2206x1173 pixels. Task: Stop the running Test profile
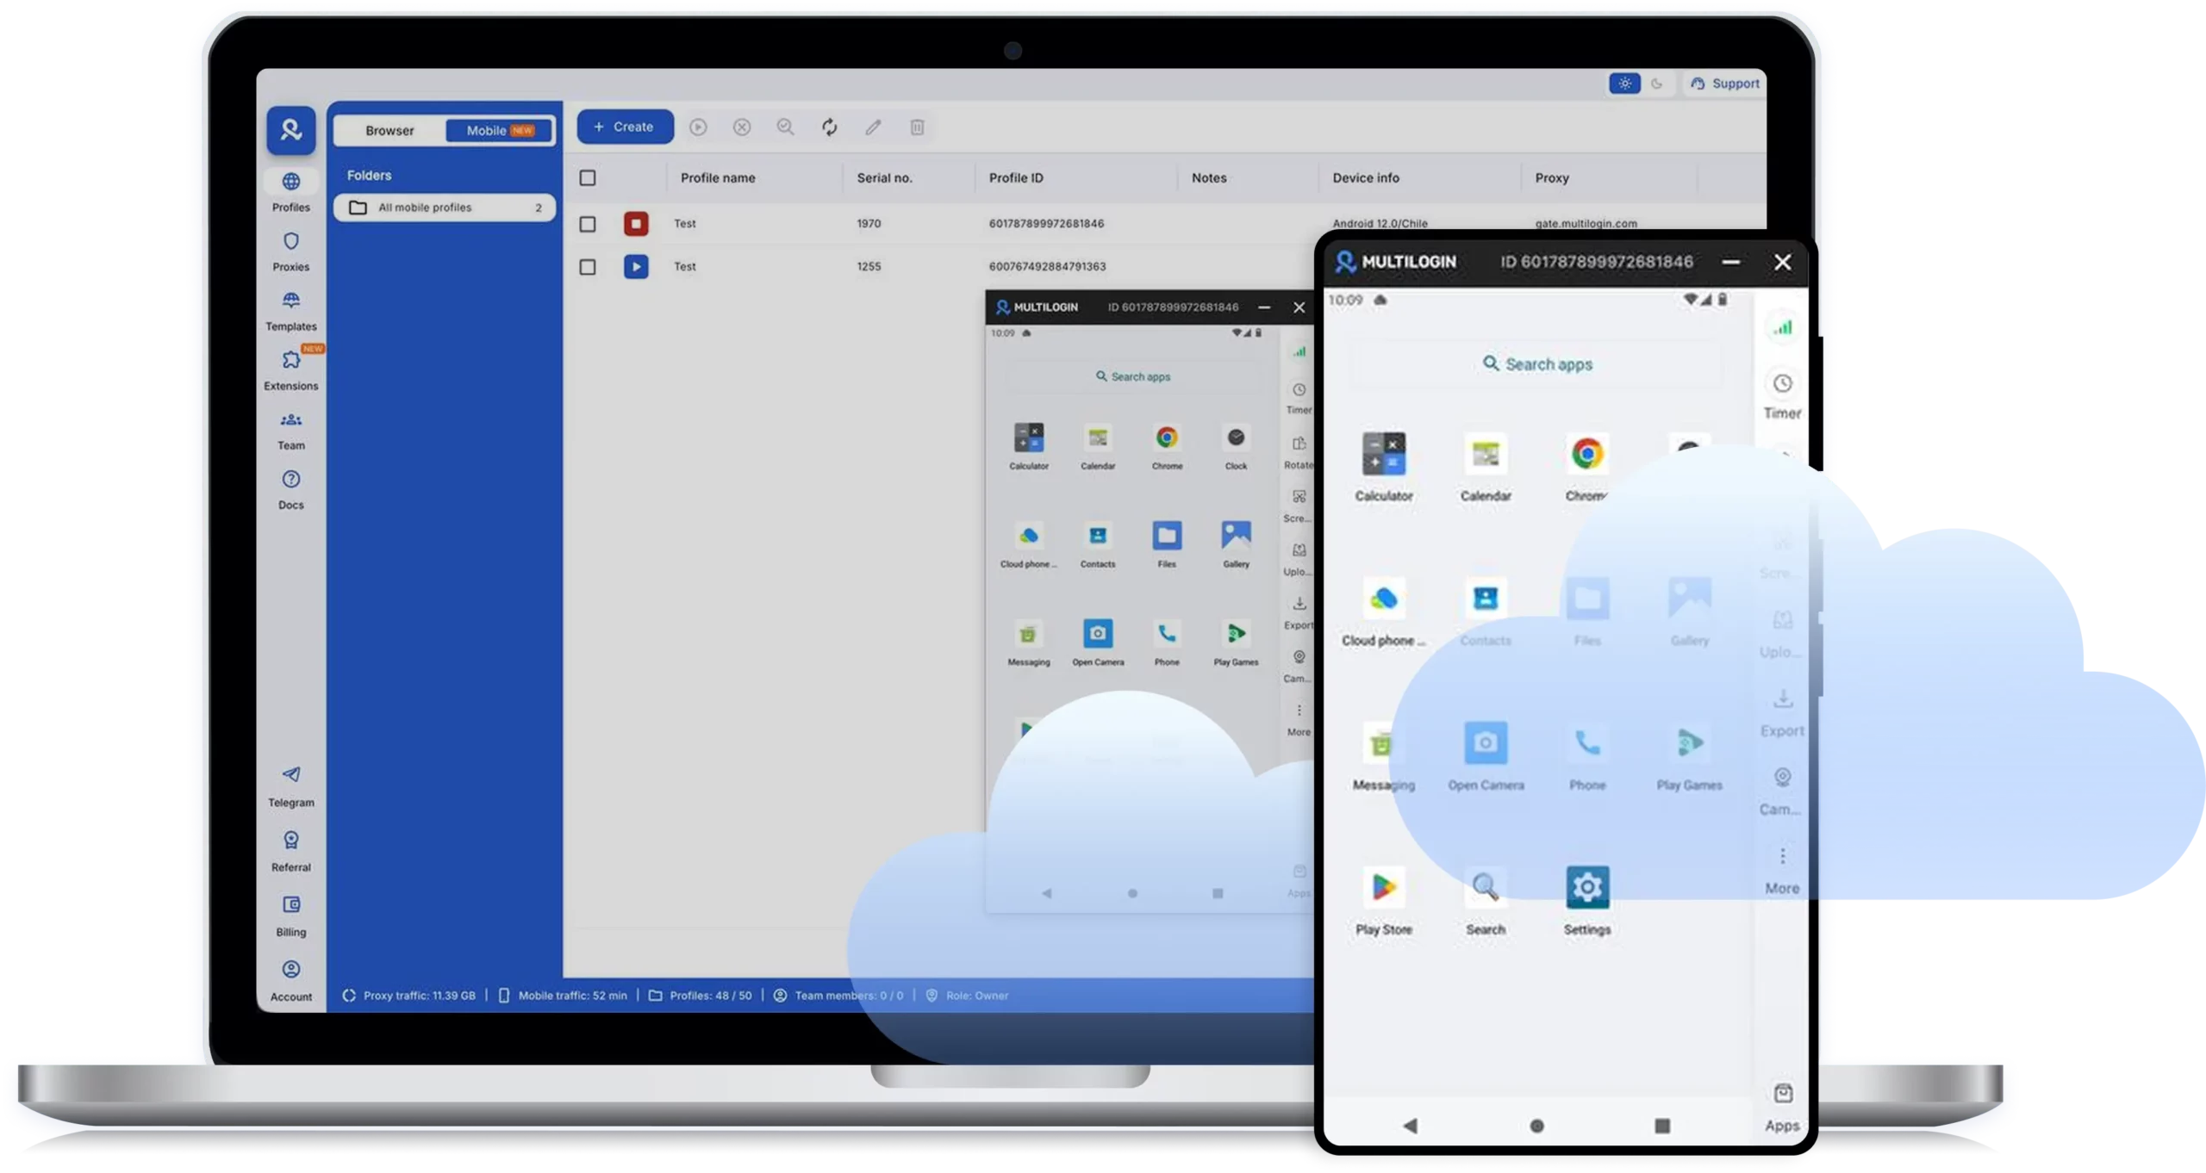point(636,223)
